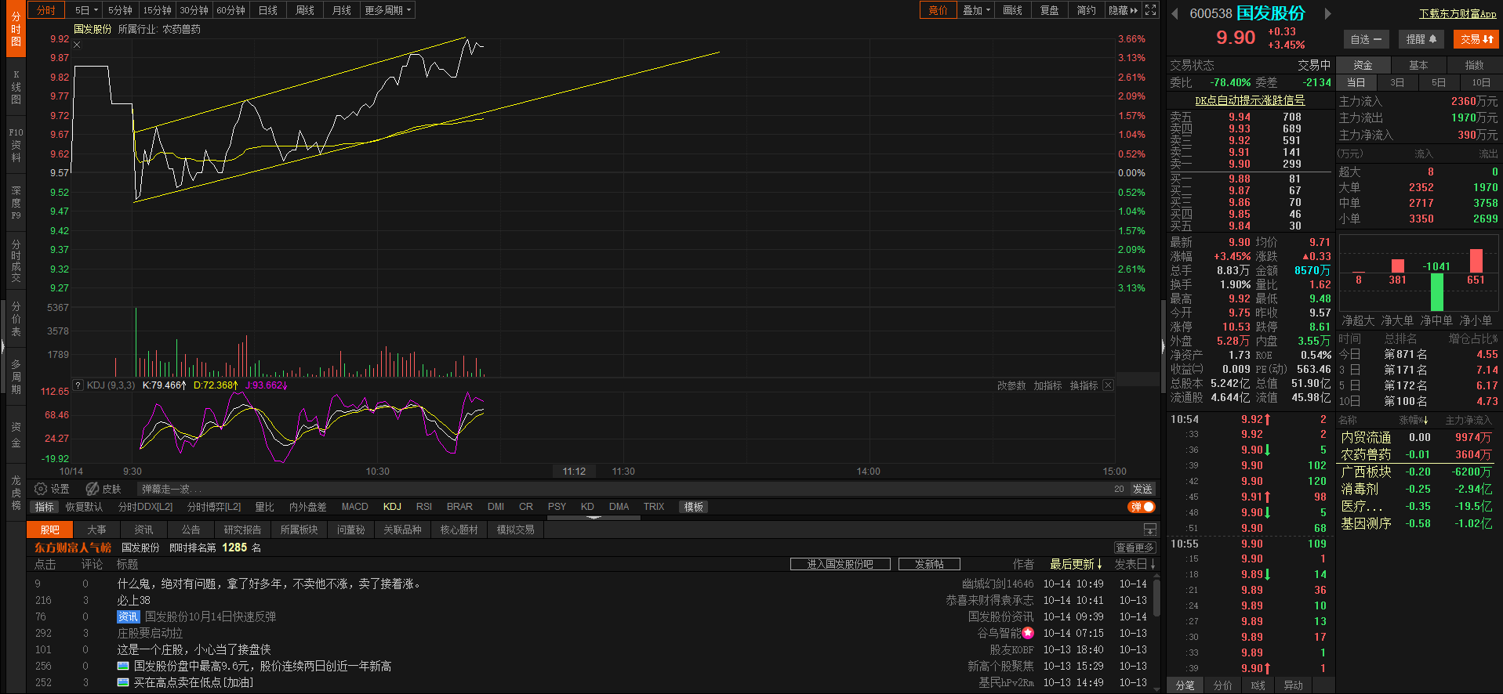Screen dimensions: 1503x694
Task: Select the 3日 fund flow period
Action: [x=1397, y=82]
